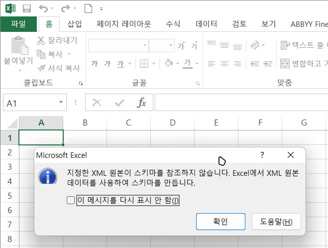
Task: Click the align left icon
Action: 212,63
